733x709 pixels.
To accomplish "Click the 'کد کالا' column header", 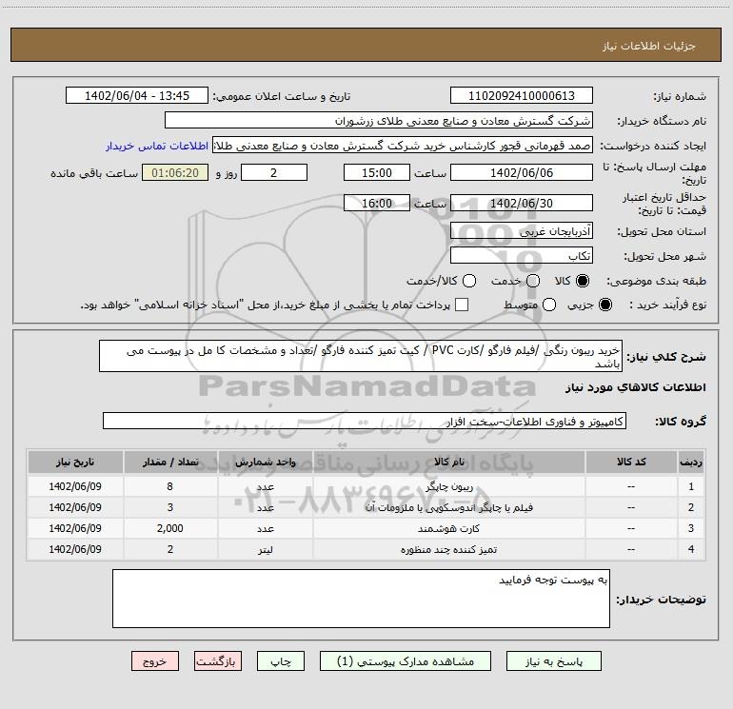I will pyautogui.click(x=631, y=462).
